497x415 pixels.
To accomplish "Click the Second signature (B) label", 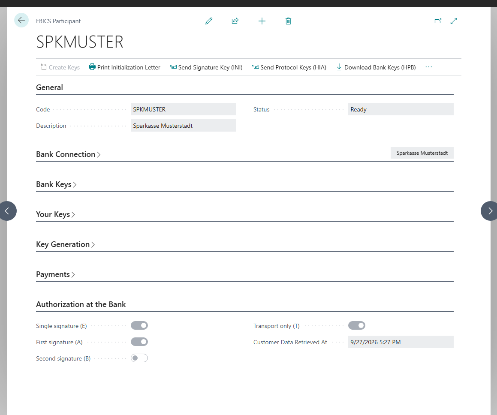I will [x=63, y=358].
